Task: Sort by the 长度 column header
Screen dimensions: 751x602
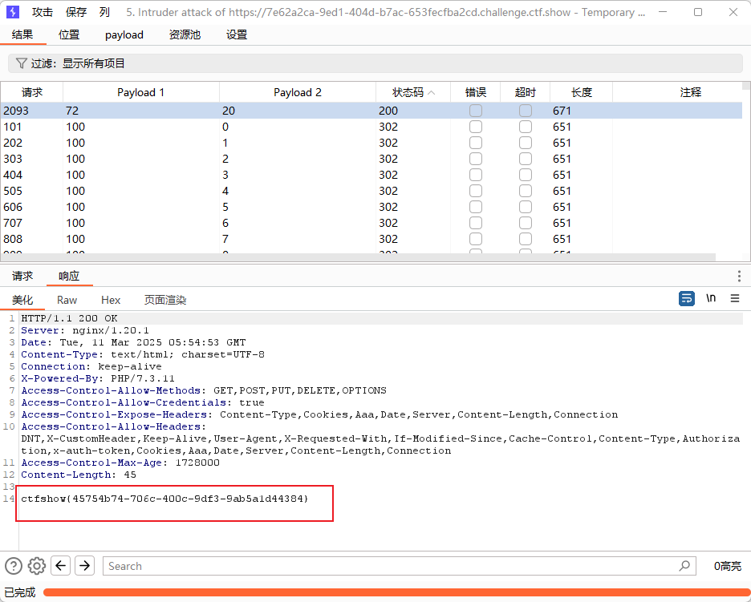Action: tap(582, 92)
